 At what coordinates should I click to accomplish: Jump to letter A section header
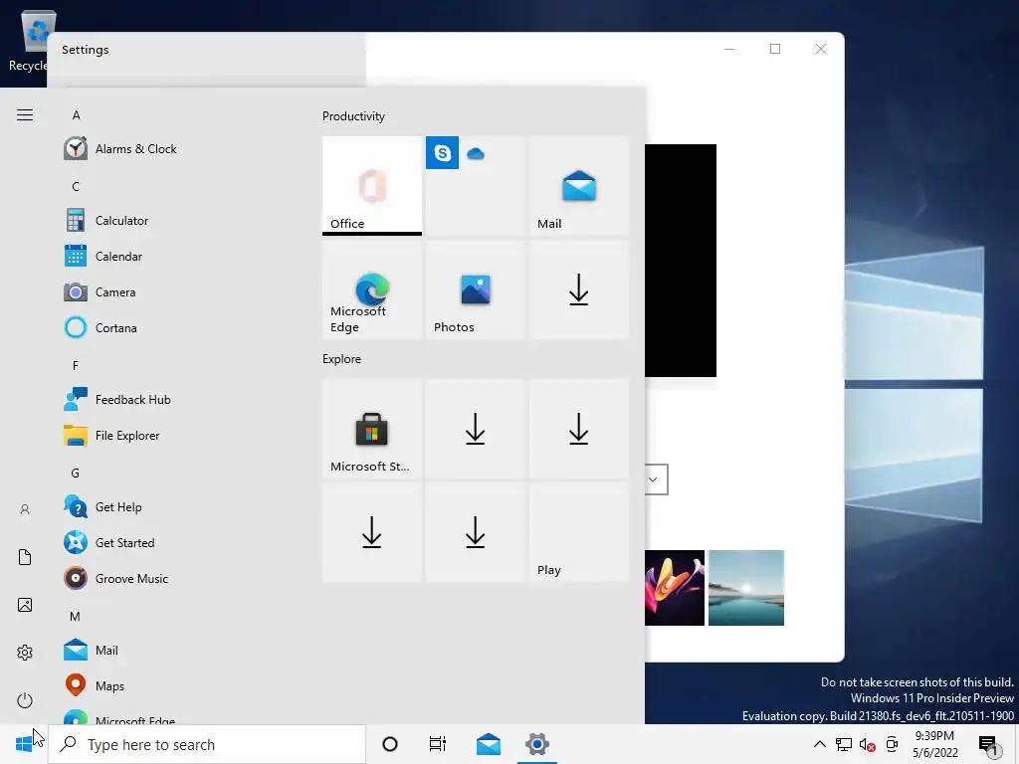76,115
